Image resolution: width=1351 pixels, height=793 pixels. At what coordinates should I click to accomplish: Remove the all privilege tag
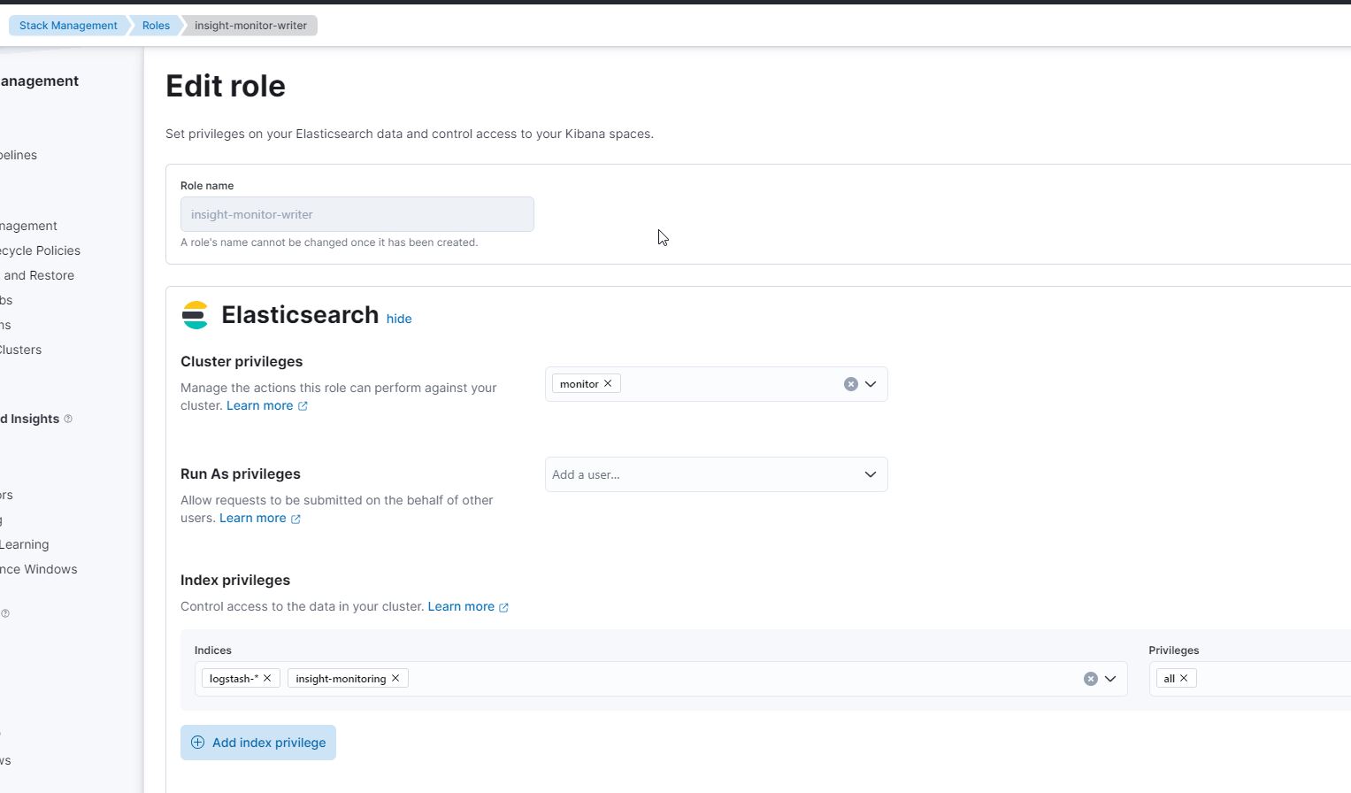click(1184, 678)
